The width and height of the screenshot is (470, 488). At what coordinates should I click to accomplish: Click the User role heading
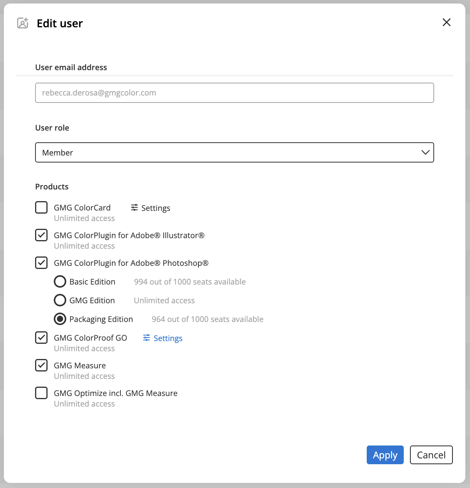coord(52,128)
